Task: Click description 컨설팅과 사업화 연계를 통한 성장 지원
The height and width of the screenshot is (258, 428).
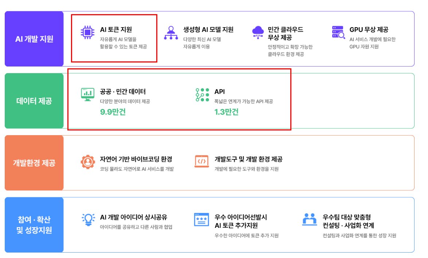Action: [359, 235]
